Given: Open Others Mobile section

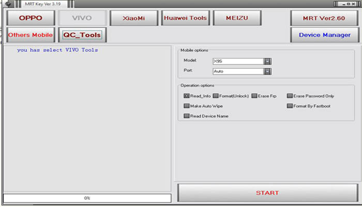Looking at the screenshot, I should click(x=31, y=35).
